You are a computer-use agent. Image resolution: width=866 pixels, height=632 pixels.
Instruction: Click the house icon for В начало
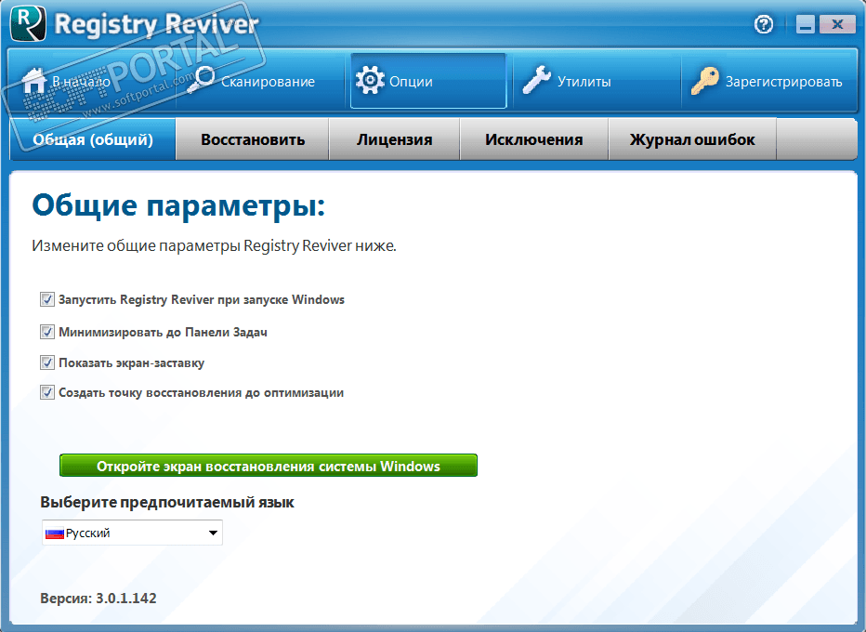coord(33,81)
